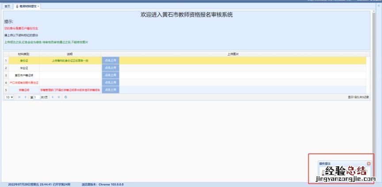Click 点击上传 for 毕业证 row
The width and height of the screenshot is (382, 187).
click(111, 68)
